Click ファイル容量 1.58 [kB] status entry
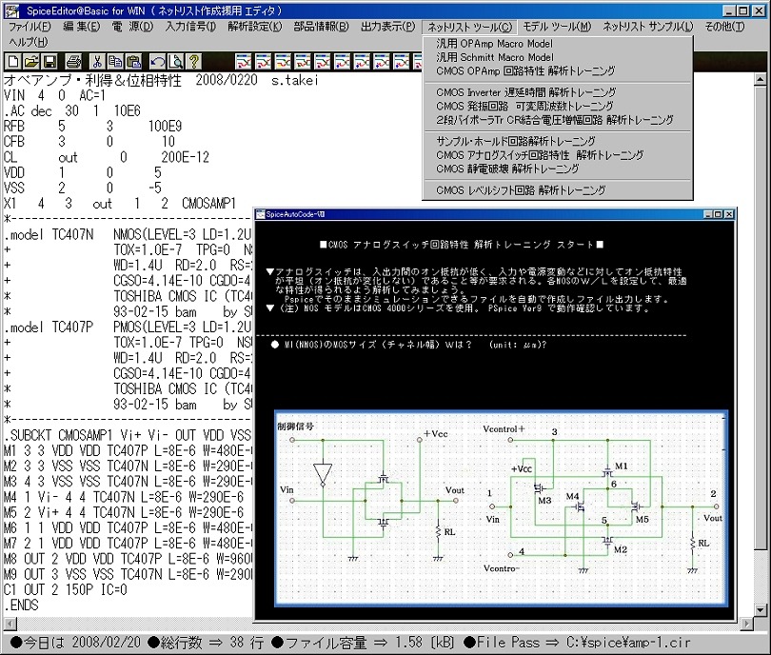 (x=363, y=643)
